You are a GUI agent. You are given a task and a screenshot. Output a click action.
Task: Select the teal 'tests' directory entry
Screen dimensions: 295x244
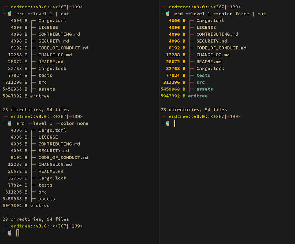pyautogui.click(x=203, y=76)
